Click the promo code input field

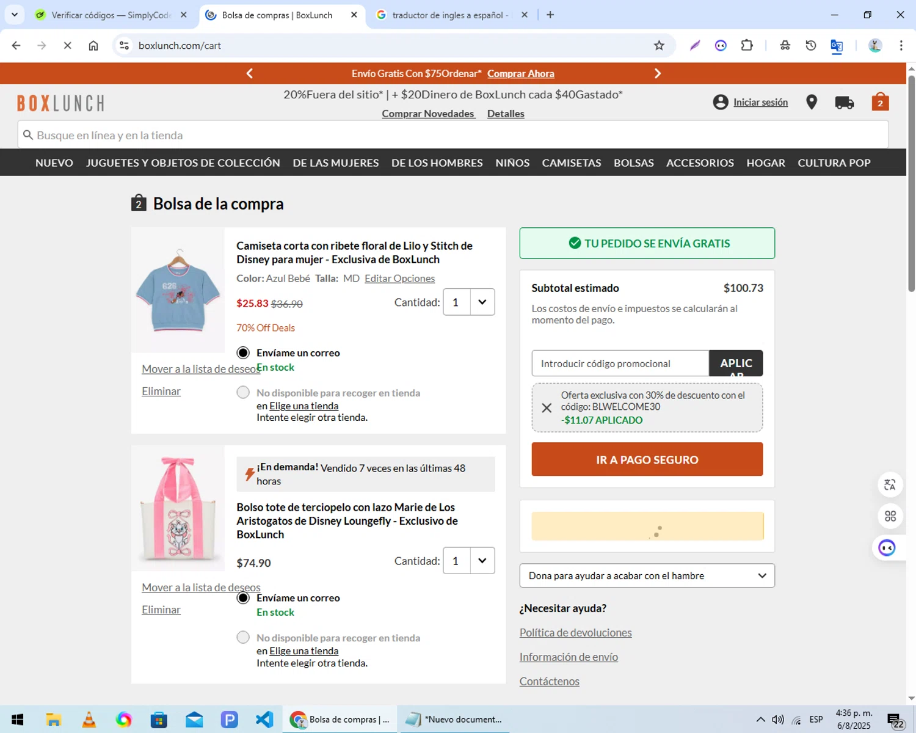tap(620, 363)
